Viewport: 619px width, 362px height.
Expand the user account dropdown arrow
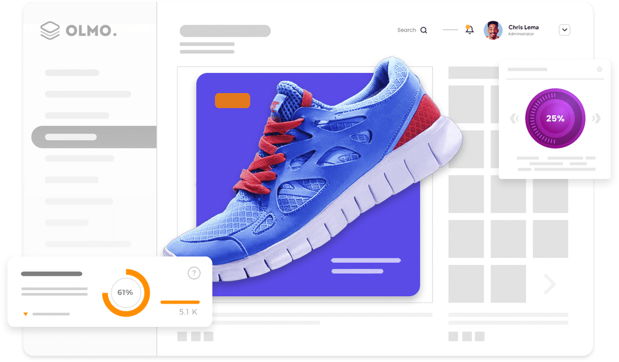point(565,30)
